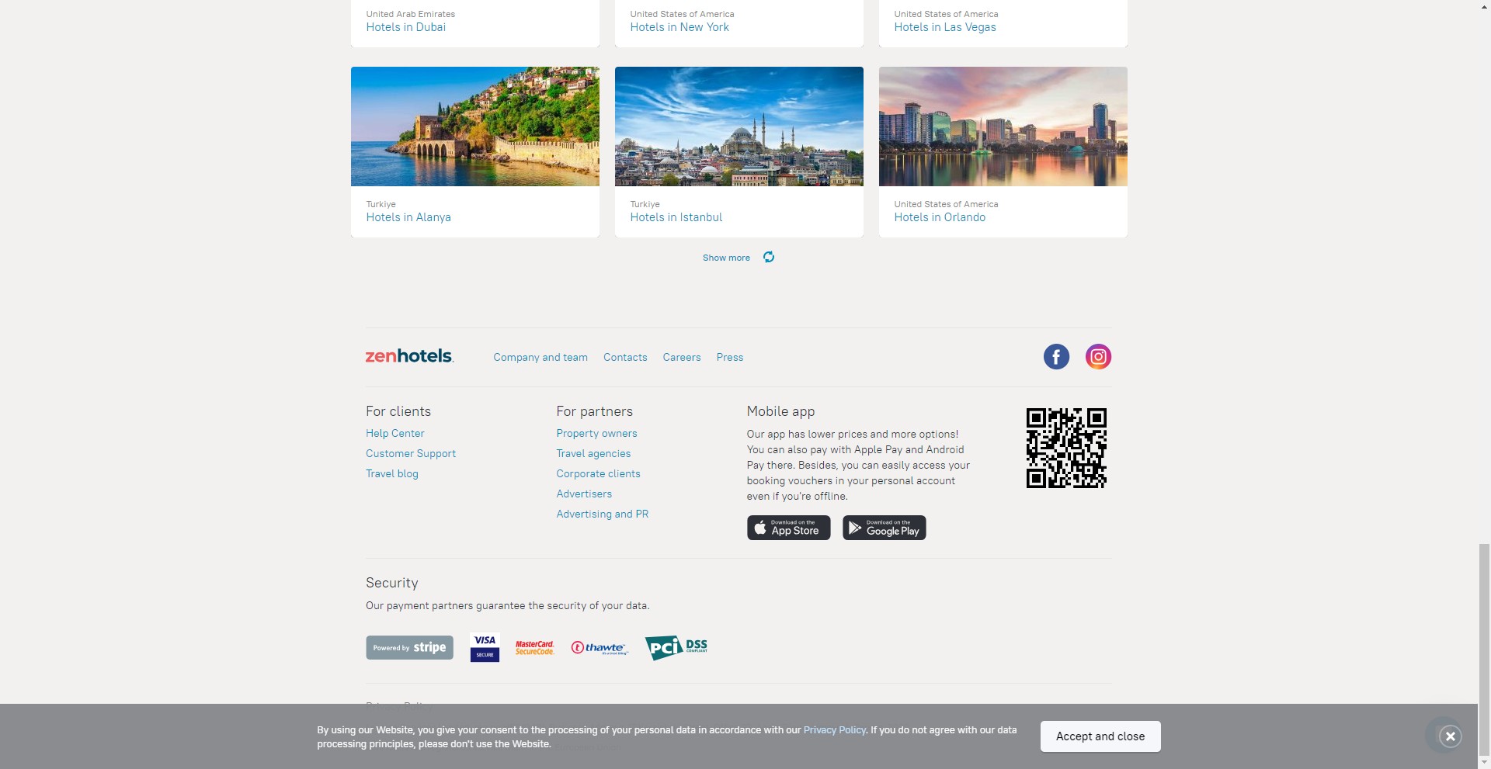The image size is (1491, 769).
Task: Open the Instagram social icon
Action: point(1098,357)
